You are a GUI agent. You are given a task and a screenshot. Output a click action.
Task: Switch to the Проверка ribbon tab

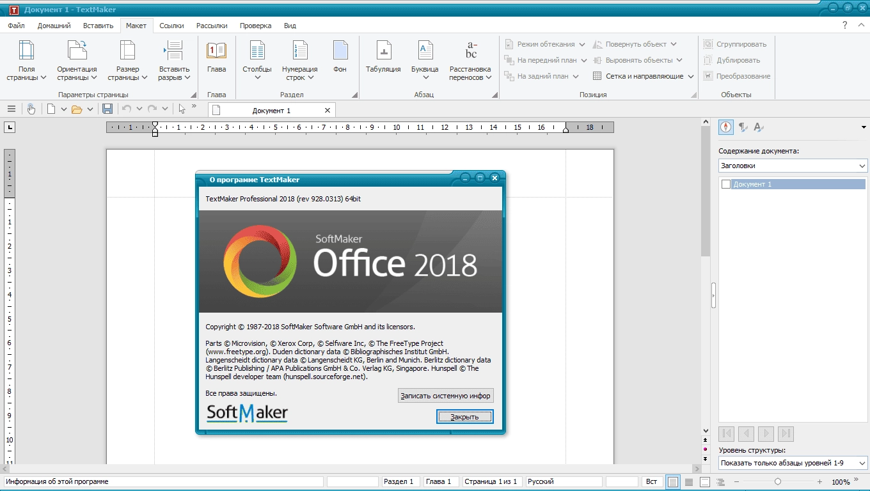(x=256, y=26)
